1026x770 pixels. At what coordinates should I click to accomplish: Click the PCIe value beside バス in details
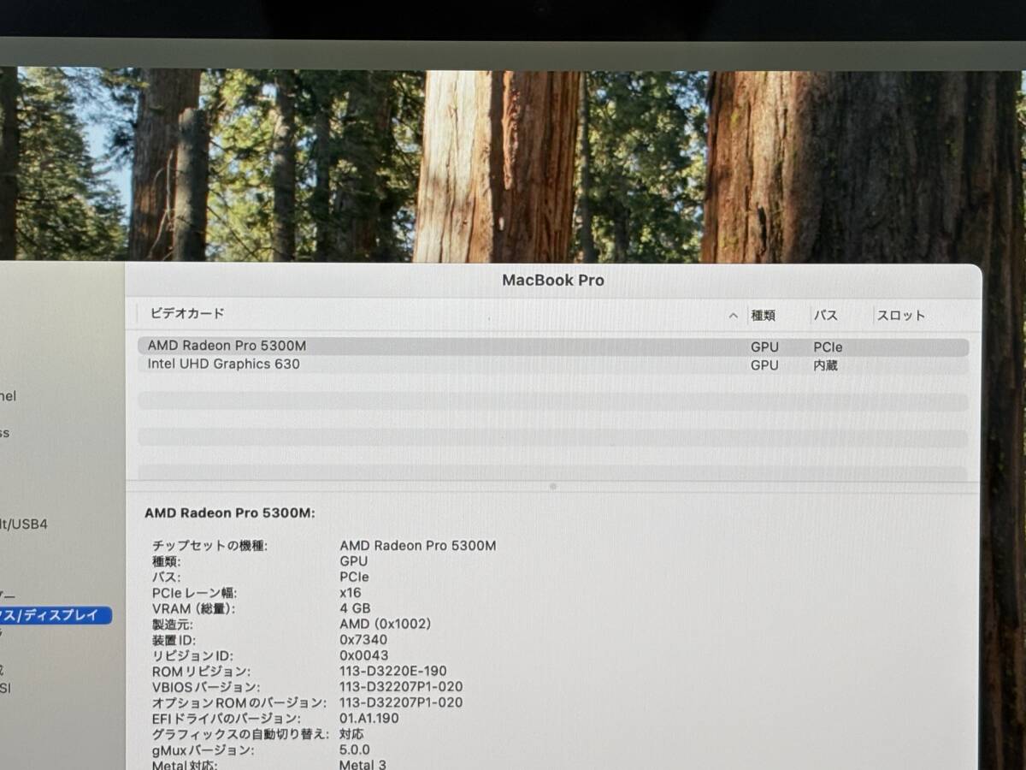[354, 577]
